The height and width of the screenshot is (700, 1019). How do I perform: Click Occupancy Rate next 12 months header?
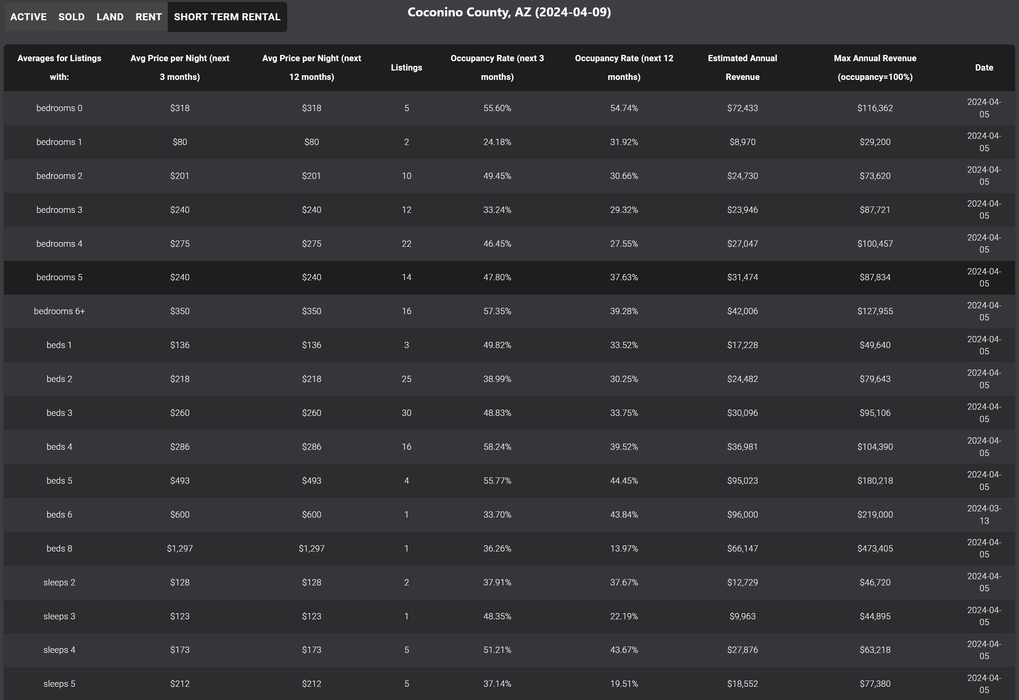click(x=624, y=67)
